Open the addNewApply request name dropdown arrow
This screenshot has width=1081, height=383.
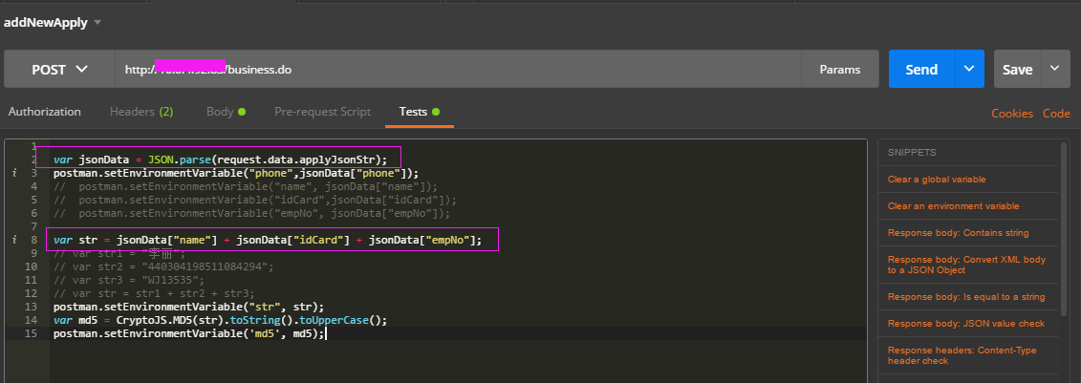(x=97, y=23)
